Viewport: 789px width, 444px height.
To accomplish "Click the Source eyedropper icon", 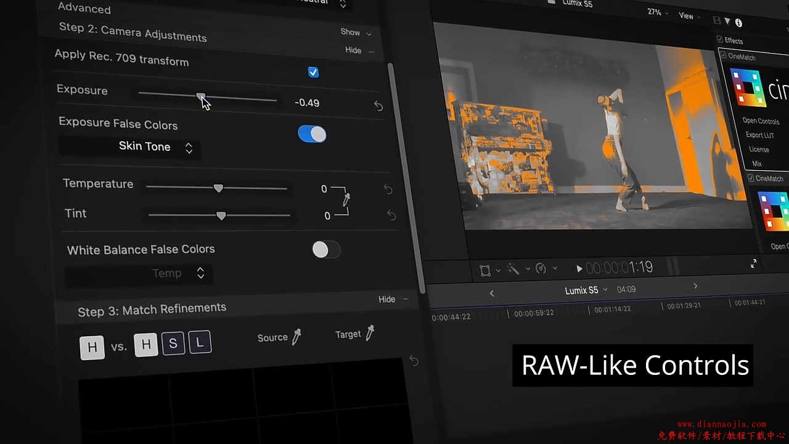I will (x=296, y=337).
